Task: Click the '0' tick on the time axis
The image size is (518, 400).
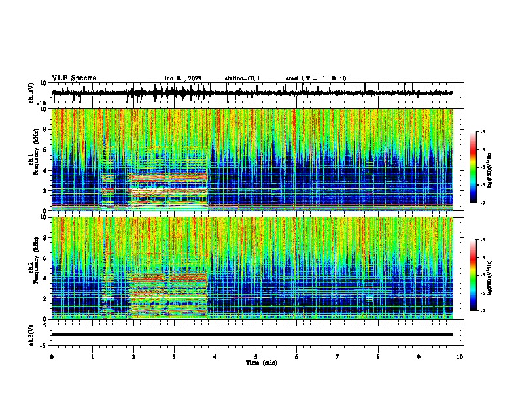Action: click(x=52, y=357)
